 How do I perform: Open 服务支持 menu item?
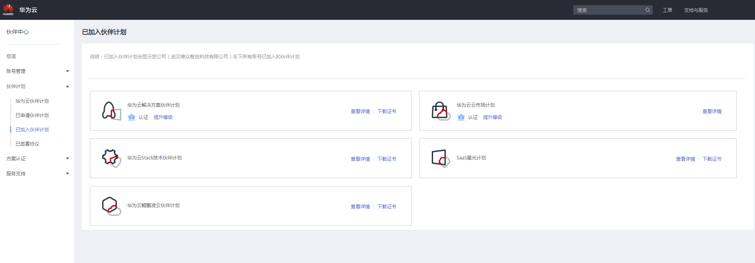[x=16, y=174]
